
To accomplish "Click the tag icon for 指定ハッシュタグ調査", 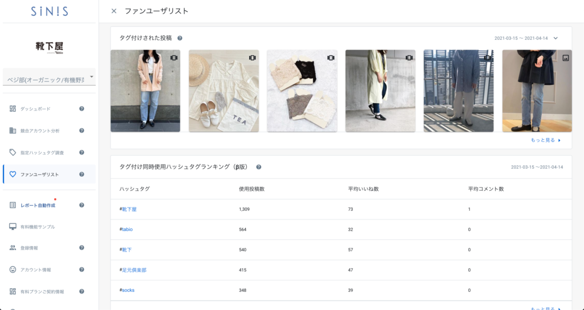I will pyautogui.click(x=13, y=153).
